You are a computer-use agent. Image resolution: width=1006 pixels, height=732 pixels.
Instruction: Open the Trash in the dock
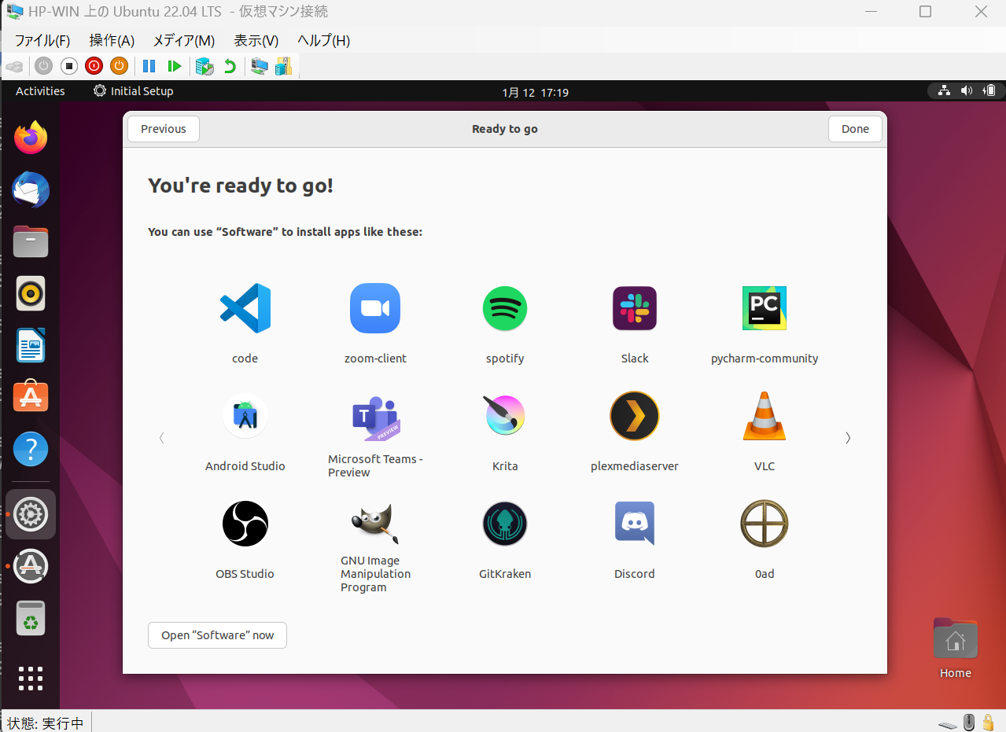pyautogui.click(x=31, y=618)
